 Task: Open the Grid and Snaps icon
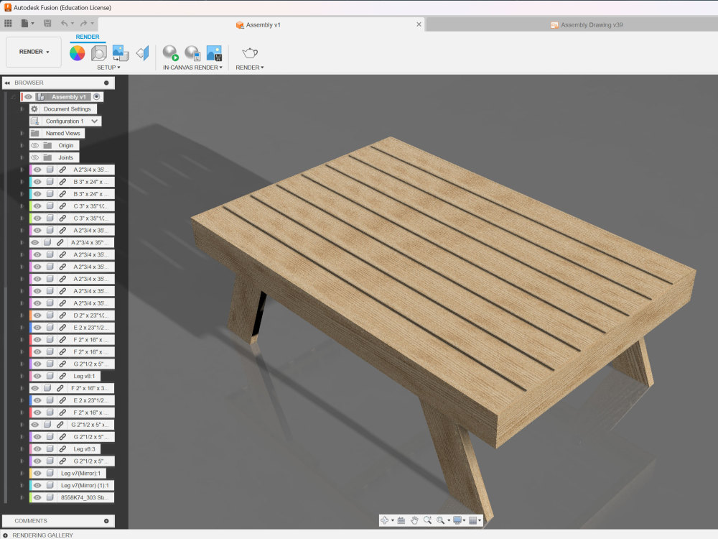[x=472, y=520]
